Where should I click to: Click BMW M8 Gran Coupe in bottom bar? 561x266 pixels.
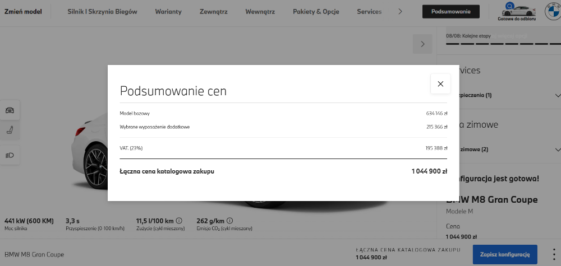point(34,255)
